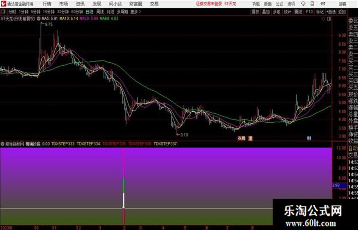
Task: Open the 发现 menu
Action: coord(97,4)
